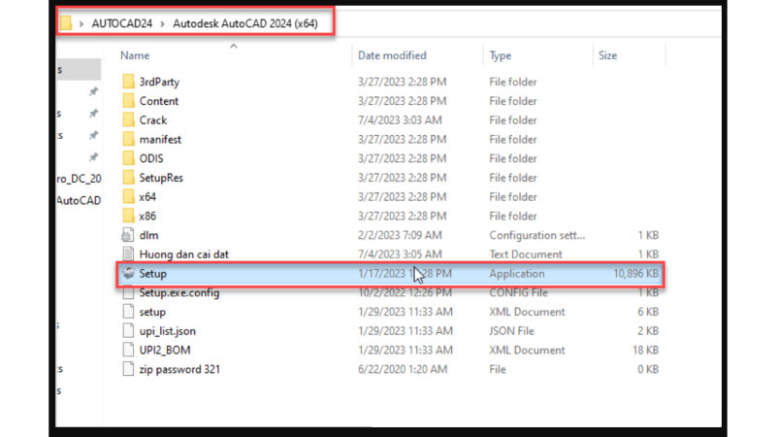Select the SetupRes folder icon
This screenshot has height=437, width=776.
[x=128, y=178]
